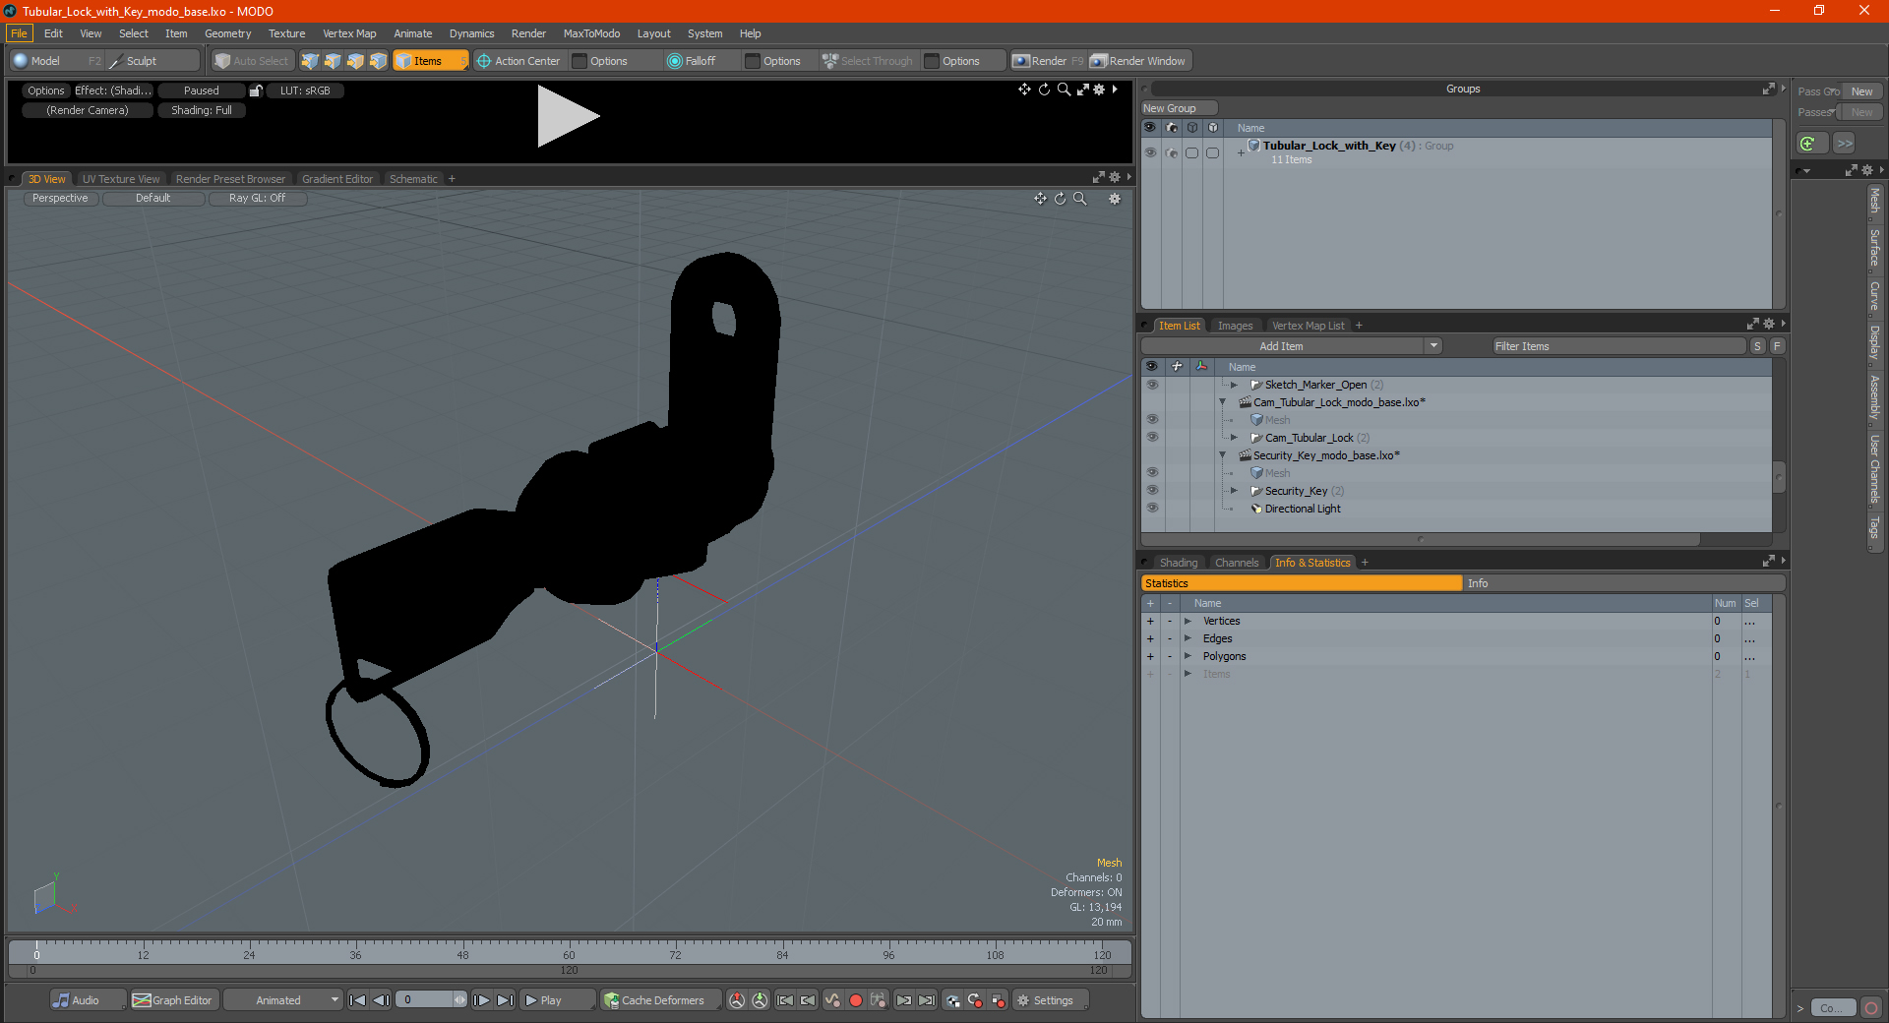Open the Graph Editor
The height and width of the screenshot is (1023, 1889).
click(173, 1000)
